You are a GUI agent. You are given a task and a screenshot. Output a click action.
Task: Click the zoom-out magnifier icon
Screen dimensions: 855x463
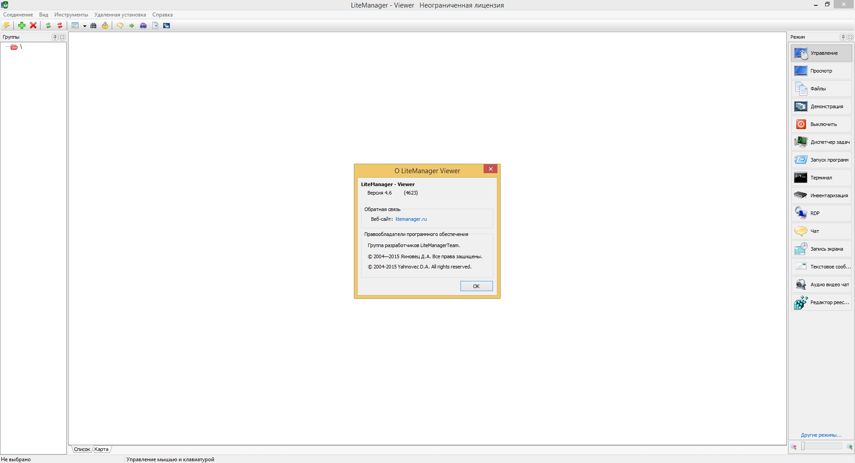click(x=794, y=447)
